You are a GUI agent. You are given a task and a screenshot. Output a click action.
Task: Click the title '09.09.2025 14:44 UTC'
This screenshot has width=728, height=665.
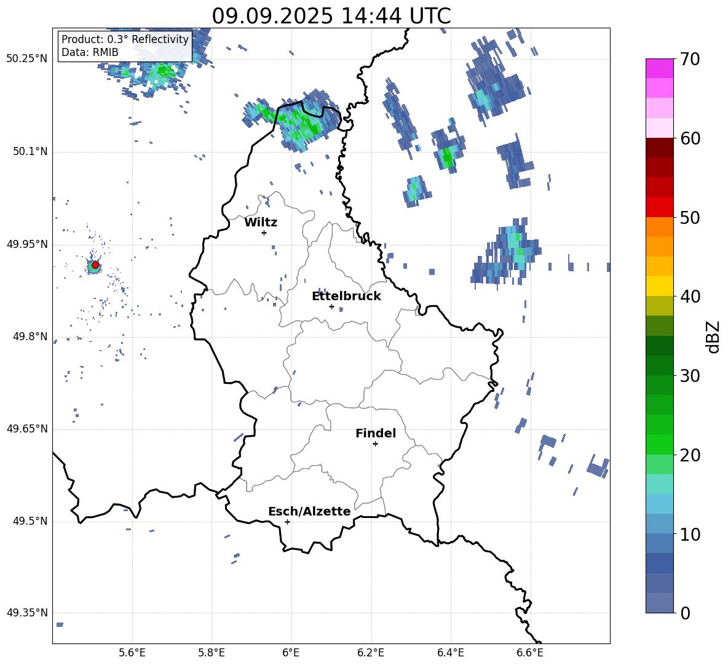pos(331,16)
